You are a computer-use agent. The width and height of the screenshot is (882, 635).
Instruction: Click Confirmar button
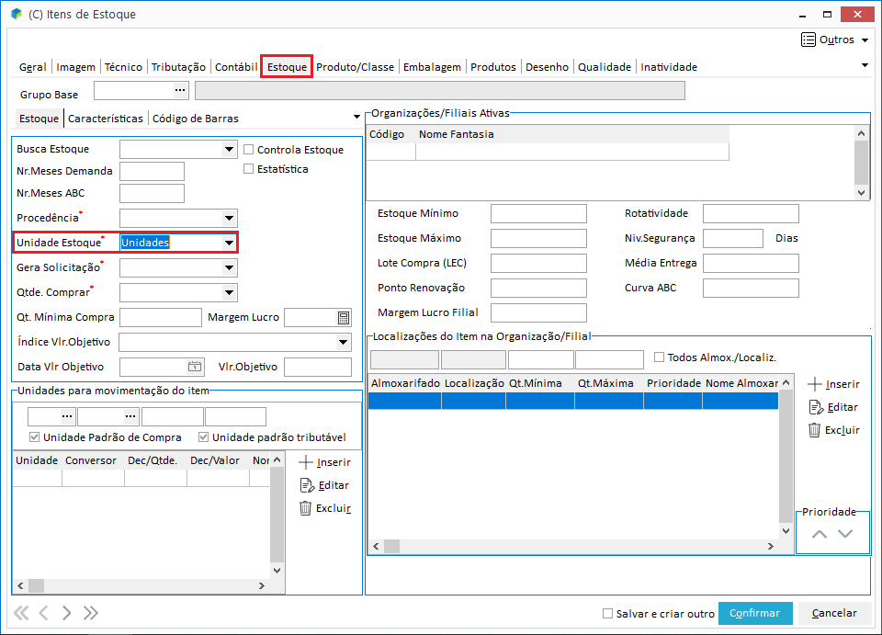tap(755, 613)
